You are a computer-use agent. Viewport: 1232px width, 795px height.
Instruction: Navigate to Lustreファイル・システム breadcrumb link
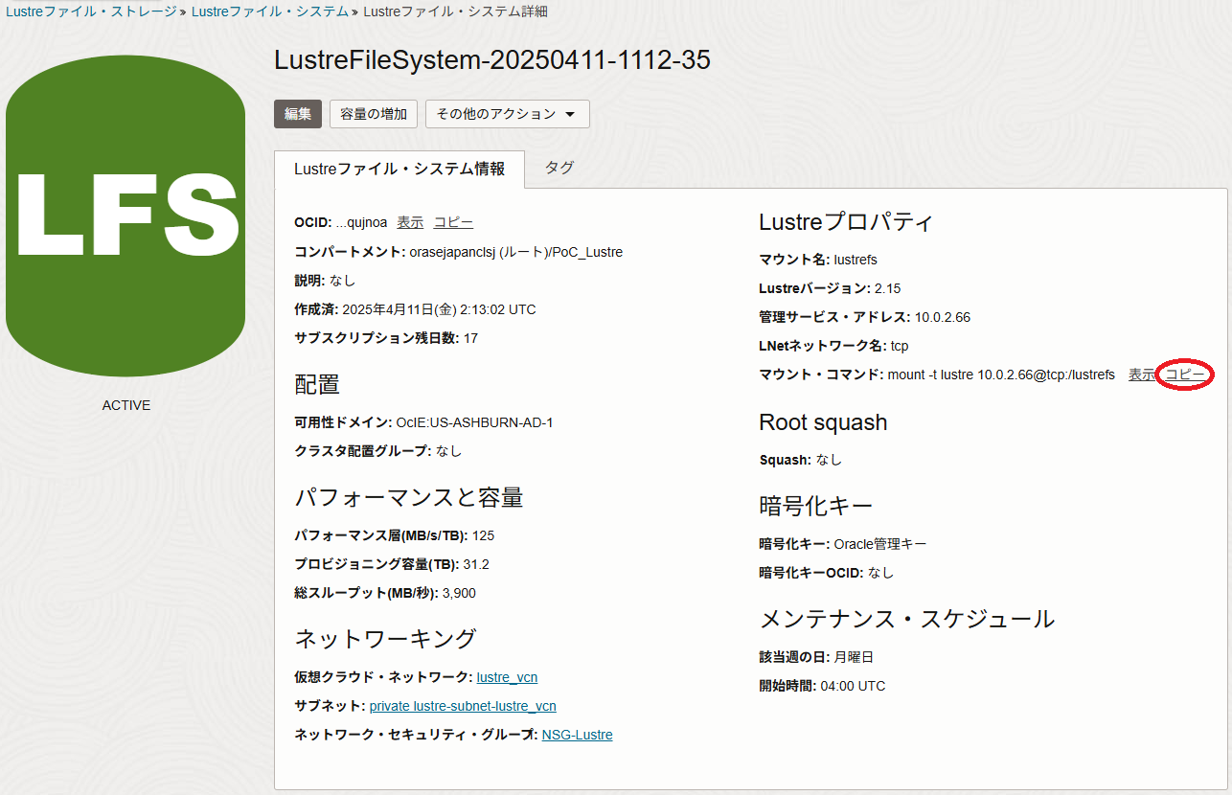270,11
